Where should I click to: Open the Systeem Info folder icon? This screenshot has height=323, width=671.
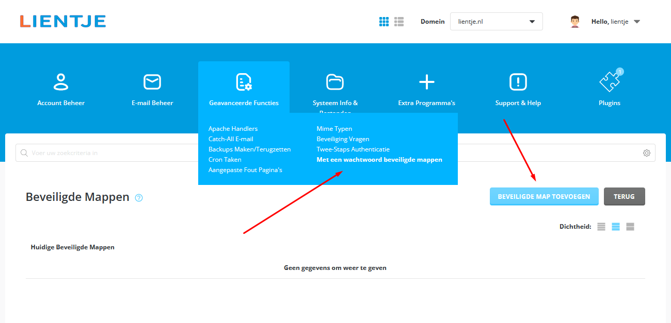(335, 82)
